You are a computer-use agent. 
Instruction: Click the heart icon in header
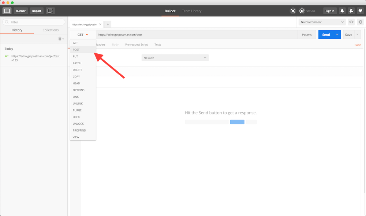(361, 11)
